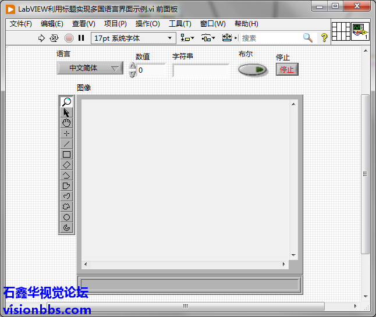376x317 pixels.
Task: Maximize the LabVIEW front panel window
Action: click(335, 6)
